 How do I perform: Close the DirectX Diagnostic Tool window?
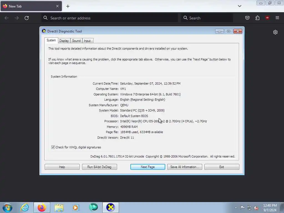(x=238, y=31)
